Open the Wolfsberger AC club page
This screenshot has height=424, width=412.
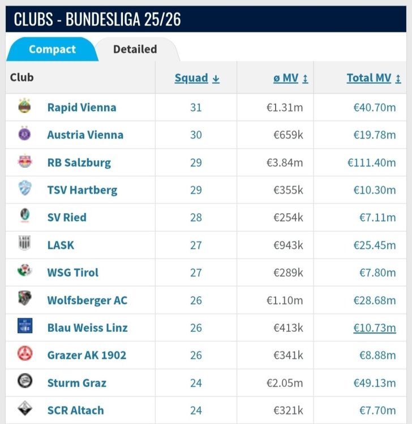[87, 300]
